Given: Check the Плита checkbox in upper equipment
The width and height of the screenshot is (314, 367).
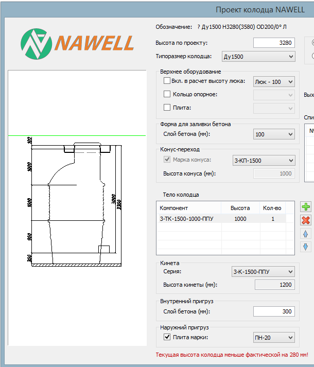Looking at the screenshot, I should coord(167,108).
